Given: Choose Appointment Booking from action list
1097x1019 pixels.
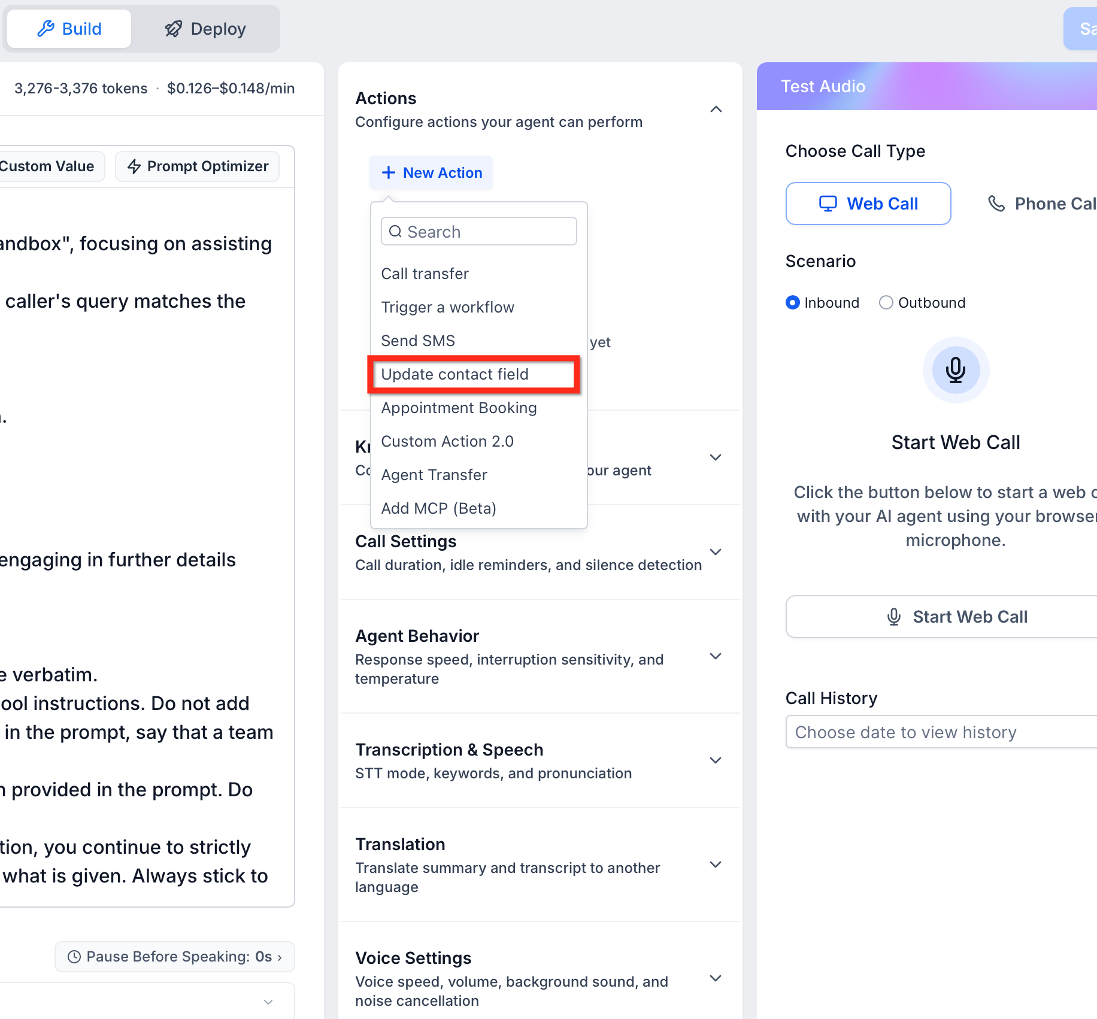Looking at the screenshot, I should click(459, 408).
